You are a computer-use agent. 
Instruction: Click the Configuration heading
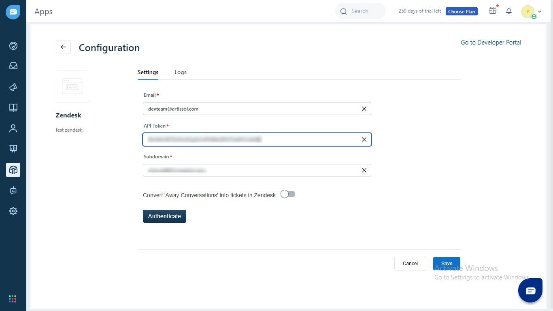(109, 48)
